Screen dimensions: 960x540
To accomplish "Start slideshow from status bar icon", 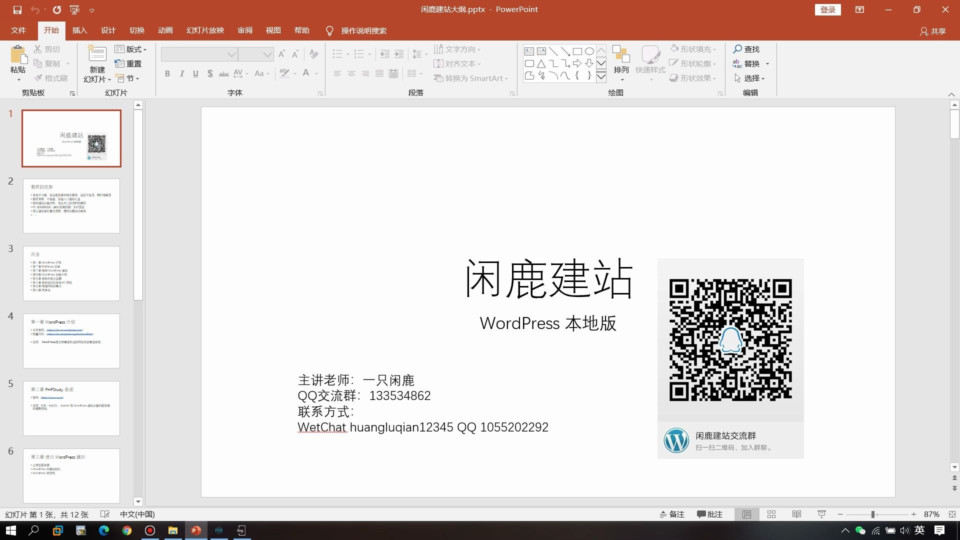I will [821, 514].
